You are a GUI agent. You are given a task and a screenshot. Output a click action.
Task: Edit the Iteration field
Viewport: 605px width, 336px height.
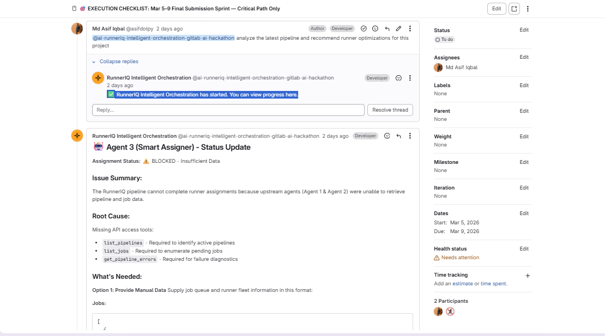point(524,188)
